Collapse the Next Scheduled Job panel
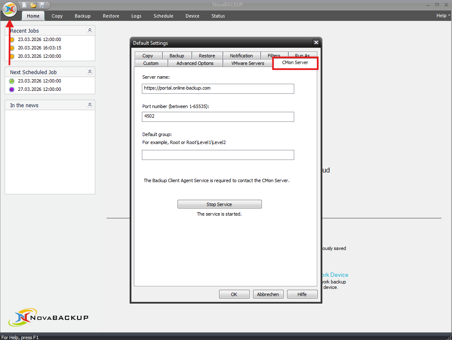This screenshot has height=340, width=452. coord(89,72)
